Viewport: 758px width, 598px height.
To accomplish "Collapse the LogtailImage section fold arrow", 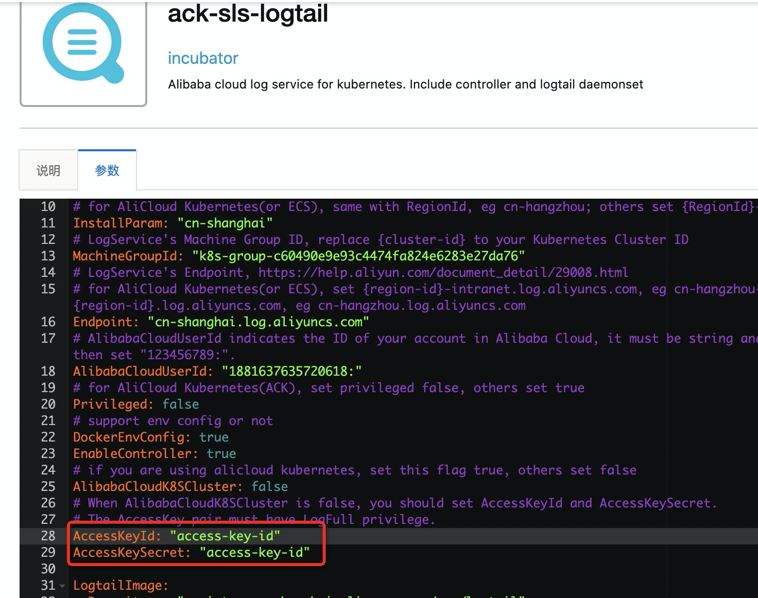I will click(62, 586).
